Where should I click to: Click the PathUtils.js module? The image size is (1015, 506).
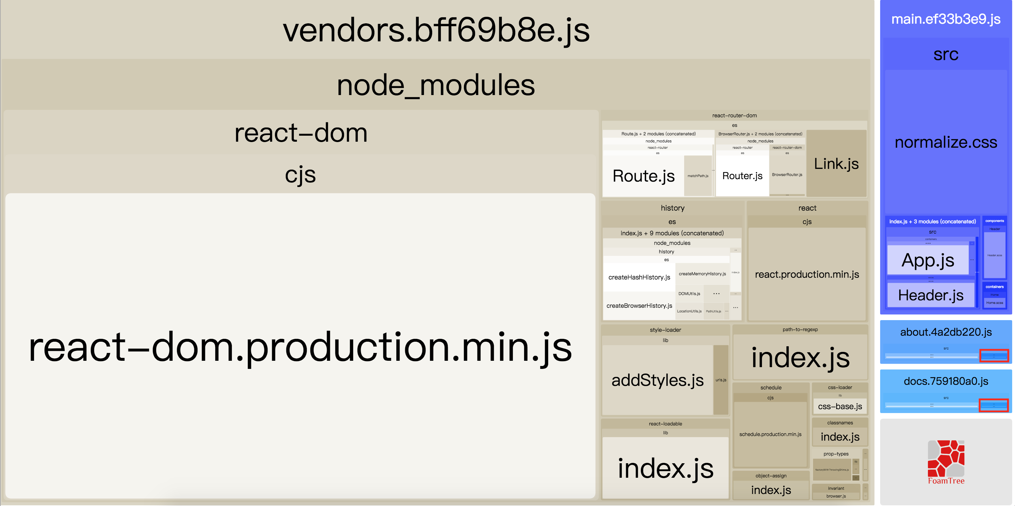(713, 311)
